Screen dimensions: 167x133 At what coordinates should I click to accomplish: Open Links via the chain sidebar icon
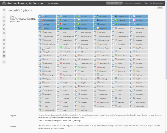(4, 25)
